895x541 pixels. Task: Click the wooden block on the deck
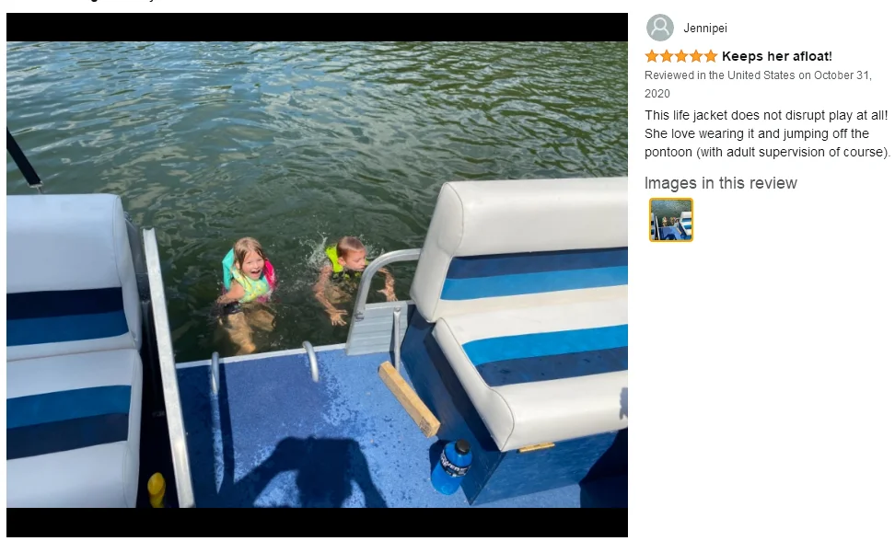point(409,398)
